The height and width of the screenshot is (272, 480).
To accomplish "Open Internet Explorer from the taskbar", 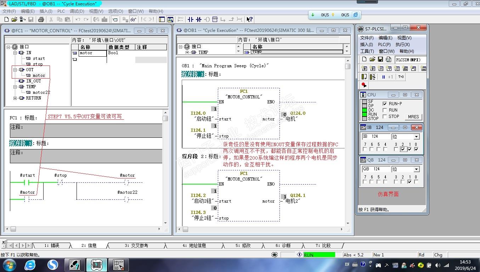I will pyautogui.click(x=30, y=265).
